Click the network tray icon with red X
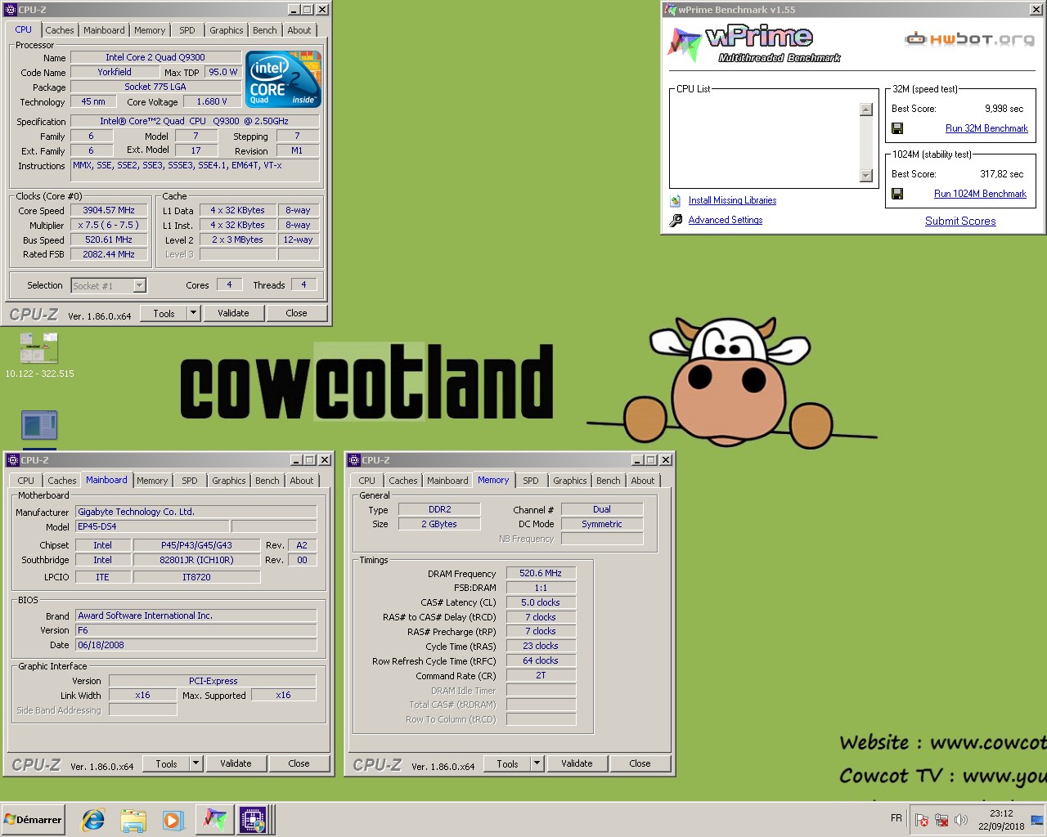Image resolution: width=1047 pixels, height=837 pixels. click(941, 820)
